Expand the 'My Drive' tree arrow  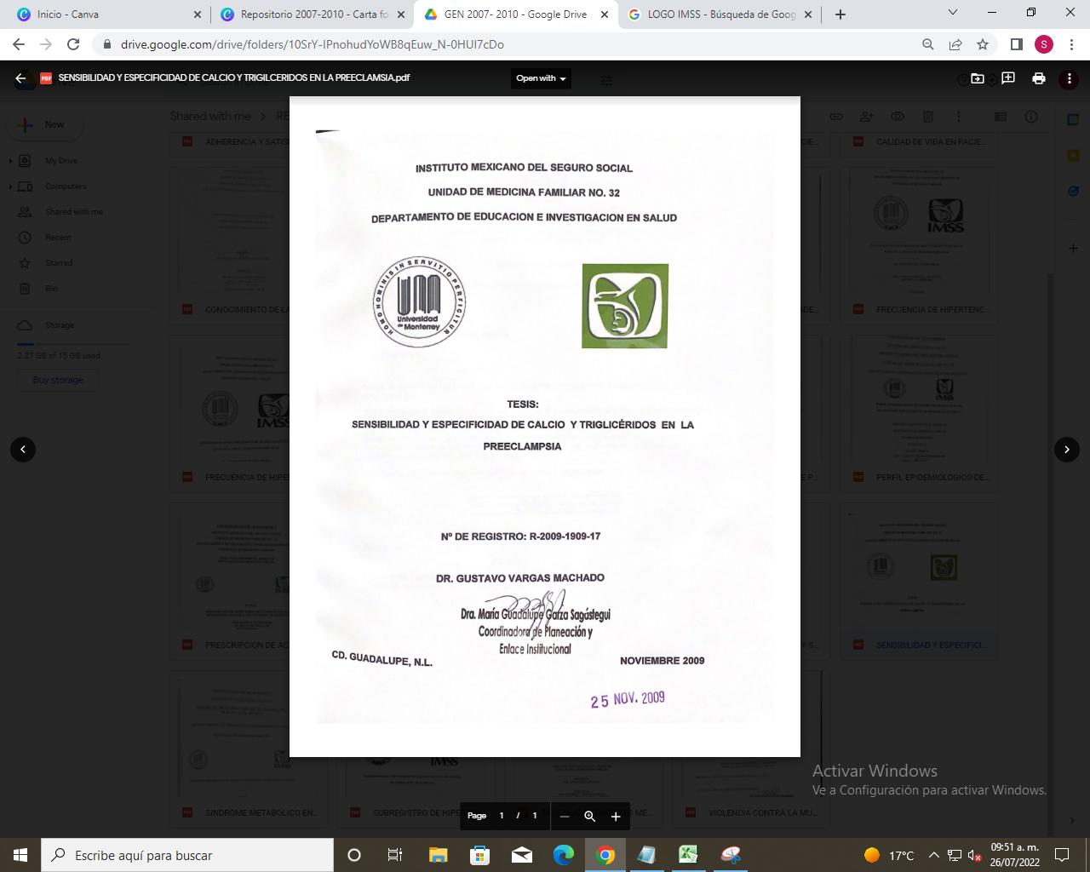pos(11,160)
